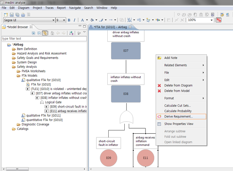Click the type filter text field

(x=44, y=39)
